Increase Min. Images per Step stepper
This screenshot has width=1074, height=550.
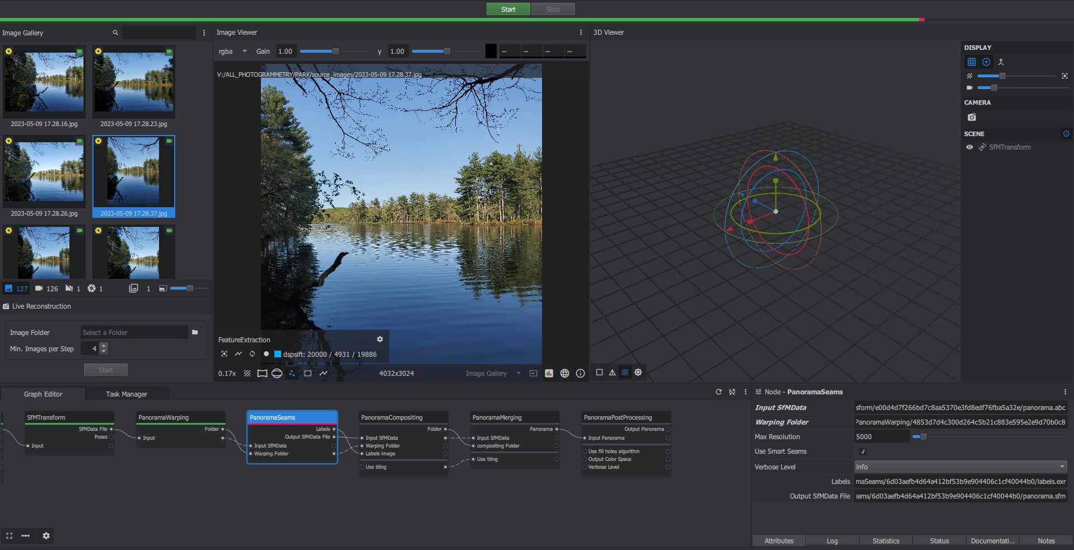coord(104,346)
